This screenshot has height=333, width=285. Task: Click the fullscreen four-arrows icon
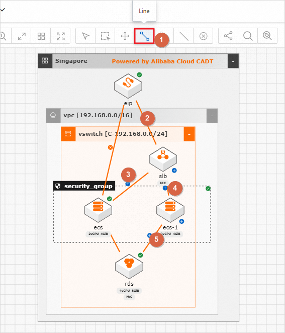(x=61, y=36)
